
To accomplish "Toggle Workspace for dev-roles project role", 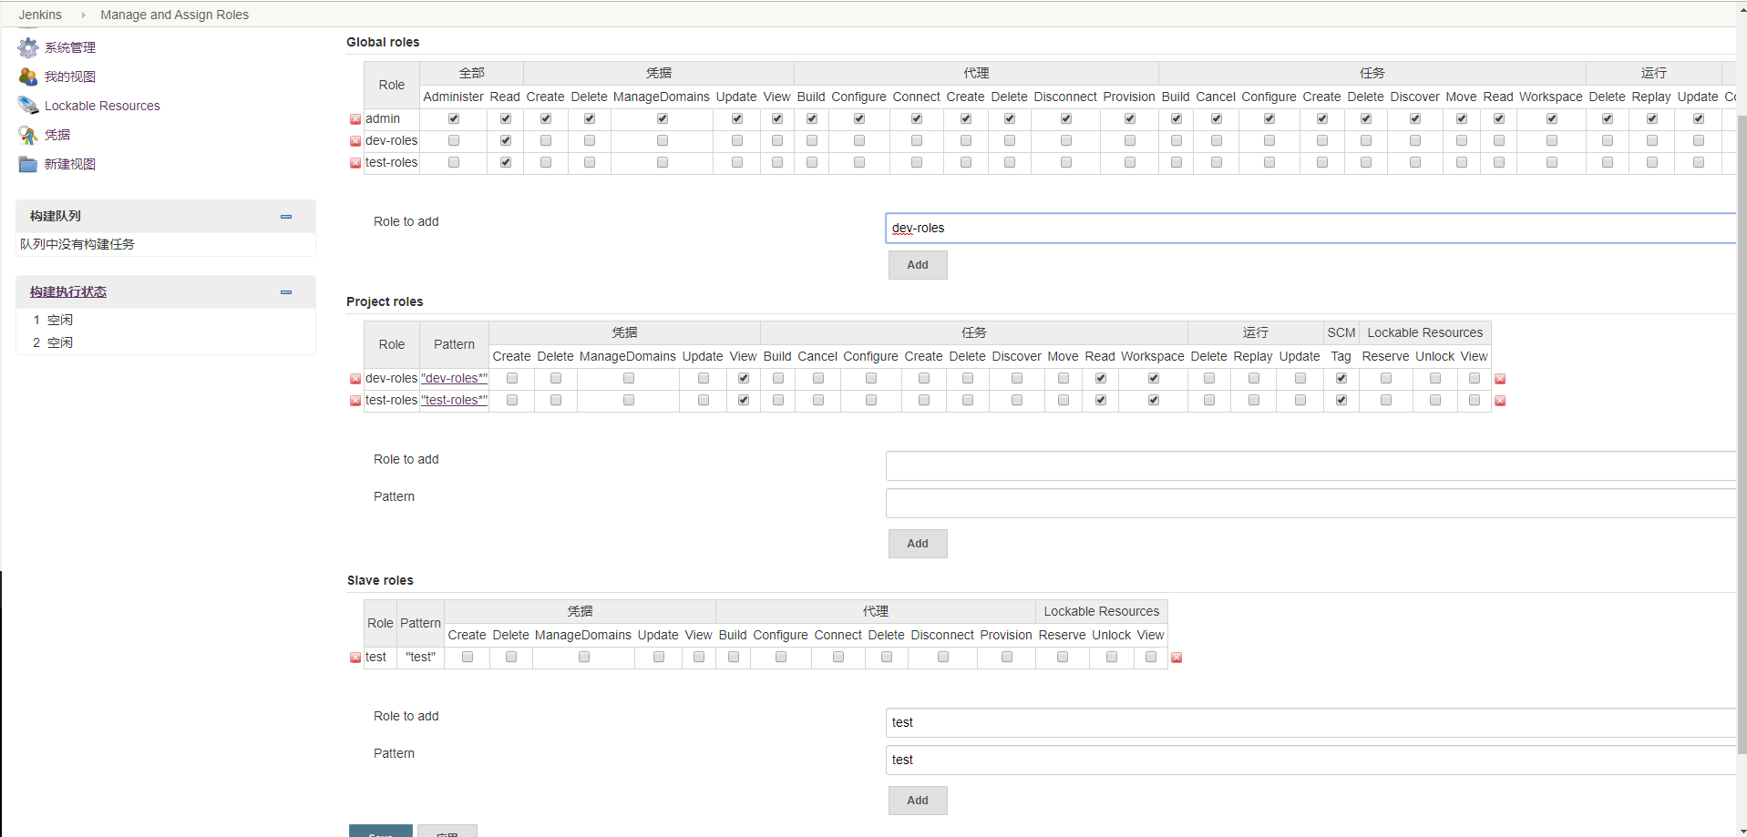I will coord(1154,378).
